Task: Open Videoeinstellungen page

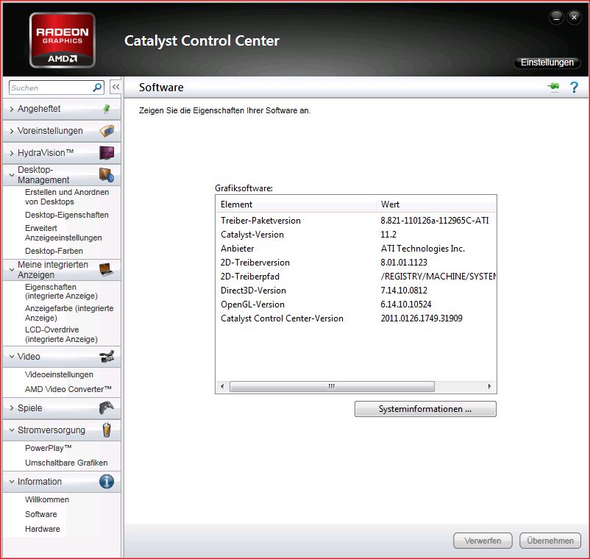Action: [x=59, y=374]
